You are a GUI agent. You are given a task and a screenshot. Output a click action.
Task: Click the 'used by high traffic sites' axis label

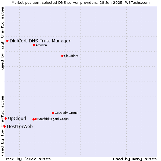click(x=2, y=38)
